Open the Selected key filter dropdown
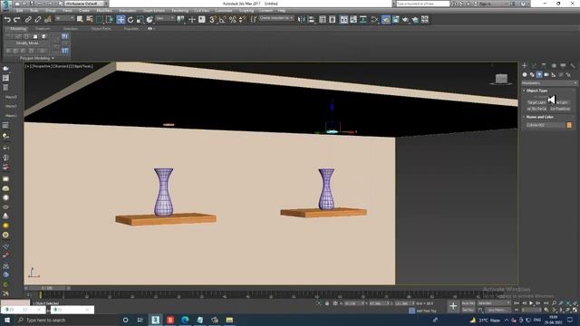This screenshot has width=580, height=326. tap(494, 303)
